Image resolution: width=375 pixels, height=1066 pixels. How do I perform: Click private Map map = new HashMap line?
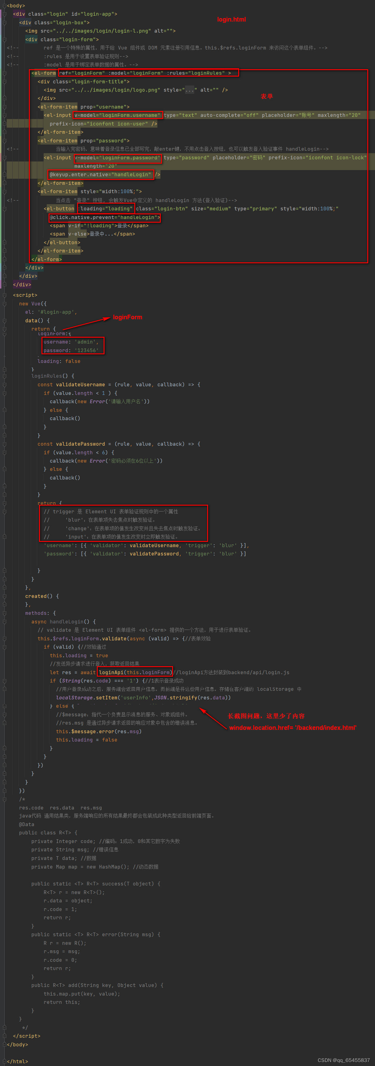[x=95, y=866]
